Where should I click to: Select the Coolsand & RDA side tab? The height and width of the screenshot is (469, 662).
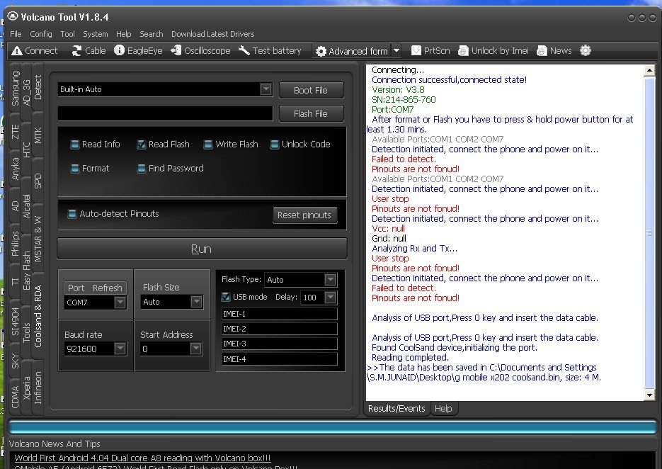coord(38,316)
